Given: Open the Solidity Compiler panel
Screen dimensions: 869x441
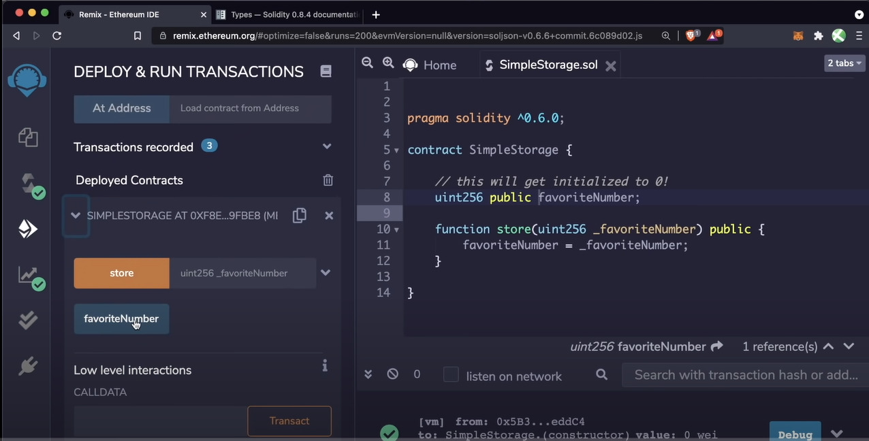Looking at the screenshot, I should coord(27,184).
